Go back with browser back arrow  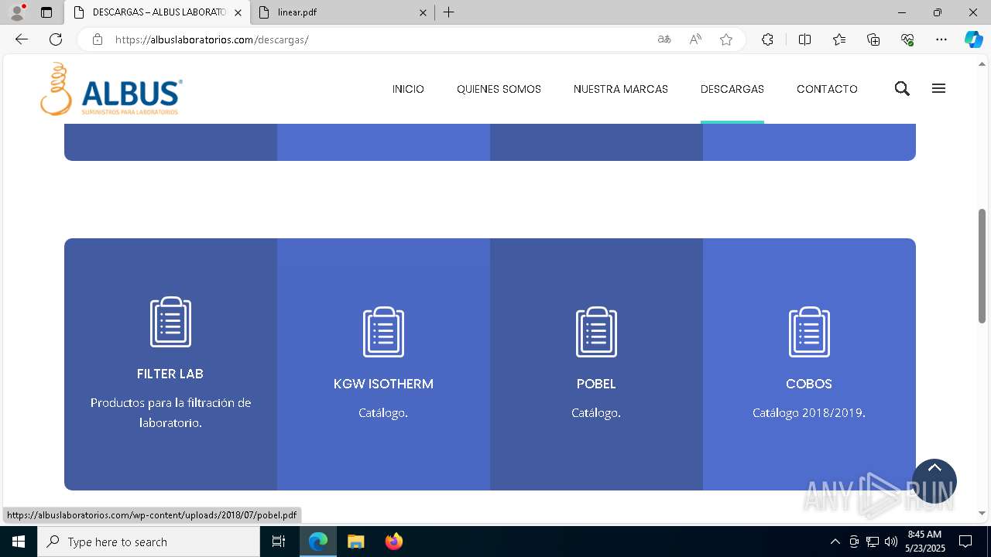pos(22,39)
